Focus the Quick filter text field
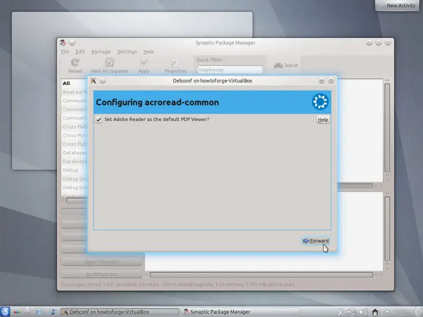Screen dimensions: 423x317 pyautogui.click(x=230, y=70)
